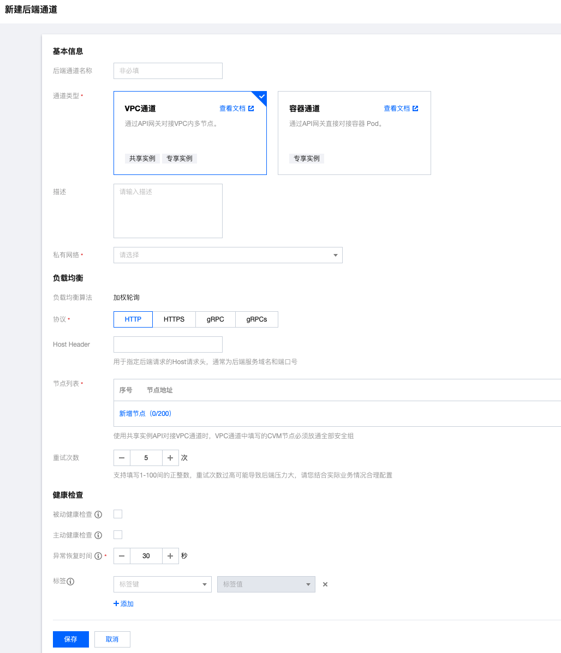
Task: Open 容器通道 documentation external link icon
Action: pyautogui.click(x=415, y=108)
